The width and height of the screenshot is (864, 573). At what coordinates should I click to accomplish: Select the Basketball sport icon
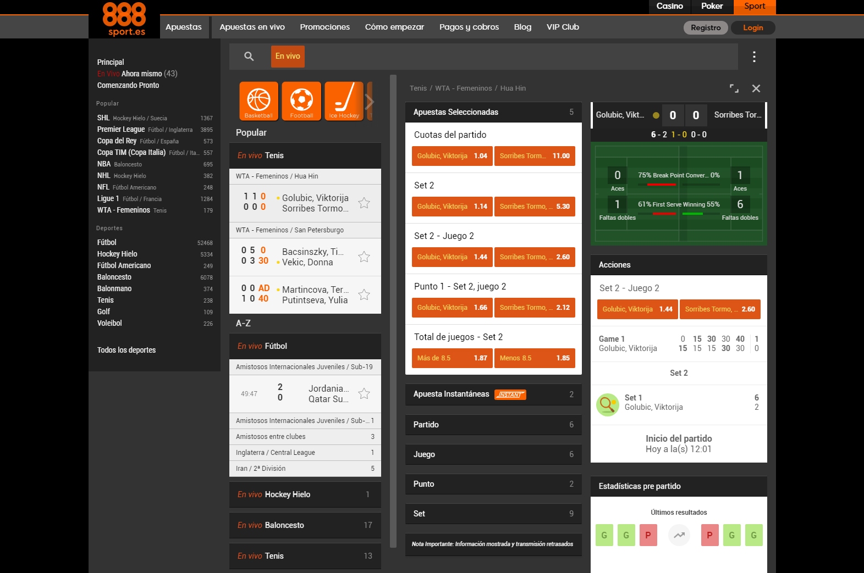pos(258,101)
